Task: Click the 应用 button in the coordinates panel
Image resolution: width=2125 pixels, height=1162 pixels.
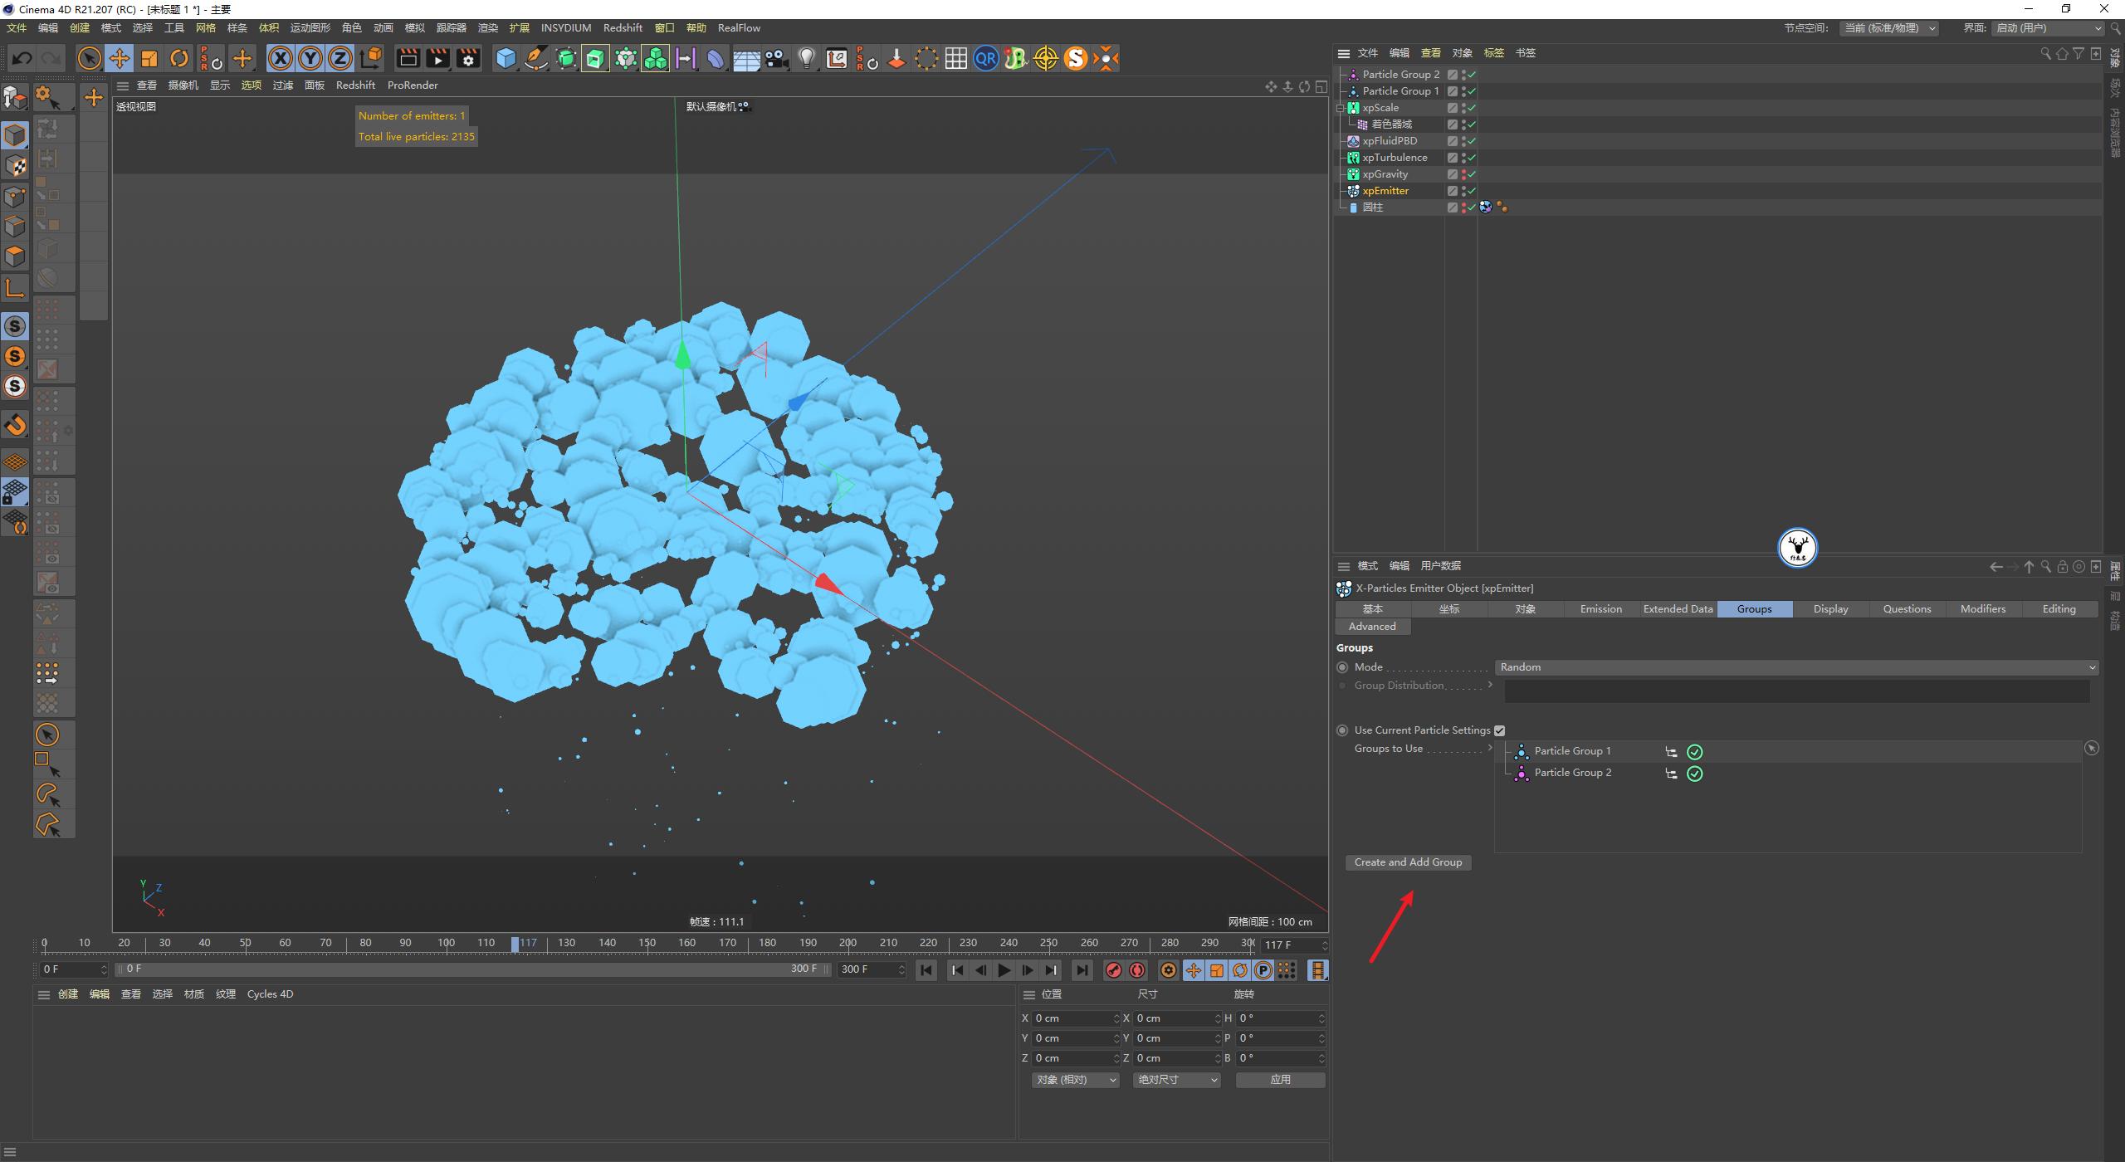Action: tap(1280, 1079)
